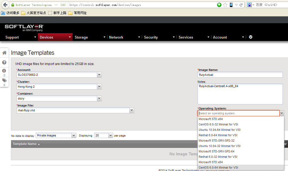Viewport: 288px width, 171px height.
Task: Click the mobile device icon in address bar
Action: (231, 5)
